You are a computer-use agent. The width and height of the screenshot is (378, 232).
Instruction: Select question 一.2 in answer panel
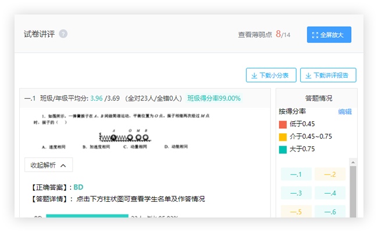click(330, 175)
